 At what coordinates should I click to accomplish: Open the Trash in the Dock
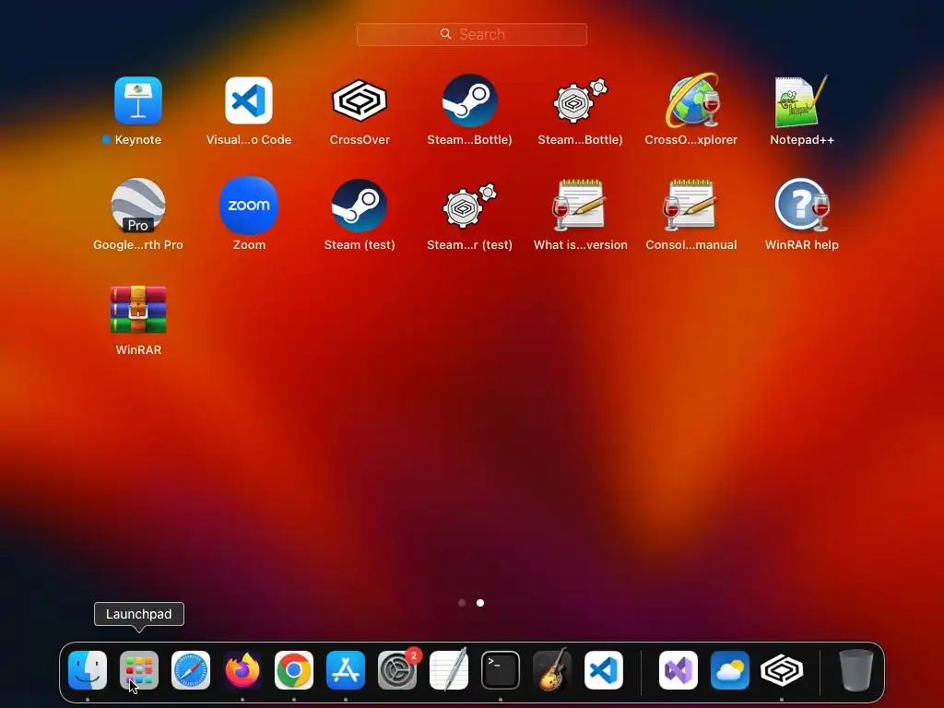click(856, 670)
